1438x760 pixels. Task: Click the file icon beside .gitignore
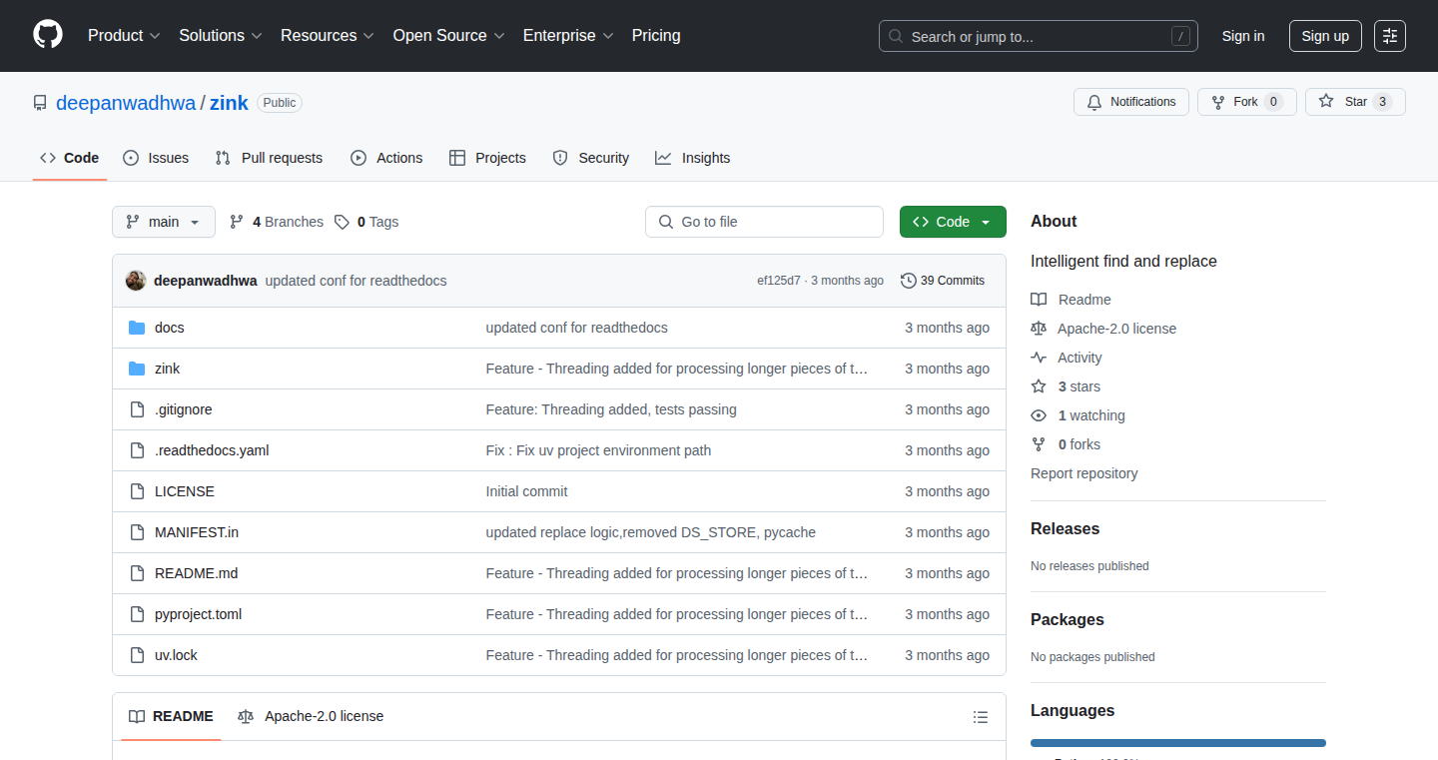(x=137, y=409)
